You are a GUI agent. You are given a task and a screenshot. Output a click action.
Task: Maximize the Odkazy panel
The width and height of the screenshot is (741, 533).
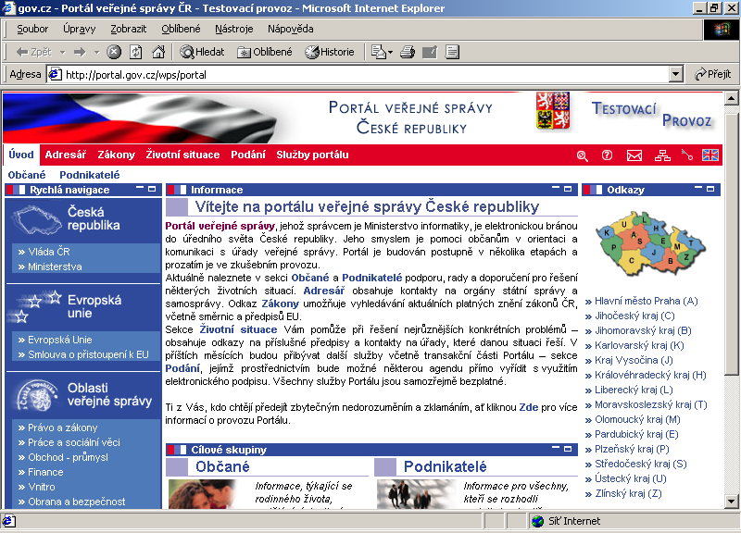point(710,189)
